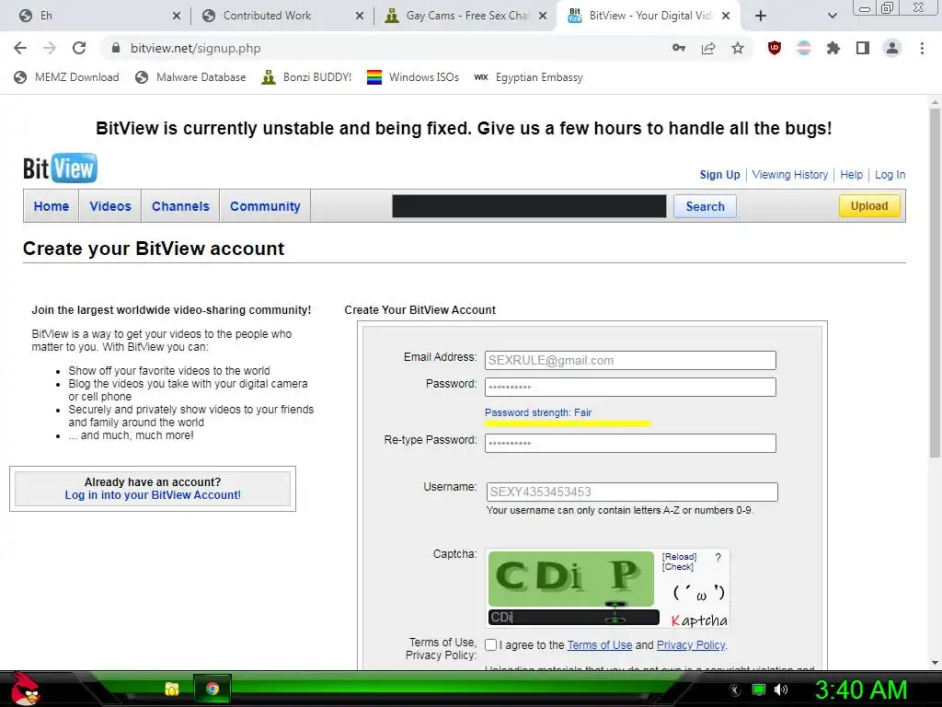Click the Log In link
This screenshot has height=707, width=942.
coord(890,174)
